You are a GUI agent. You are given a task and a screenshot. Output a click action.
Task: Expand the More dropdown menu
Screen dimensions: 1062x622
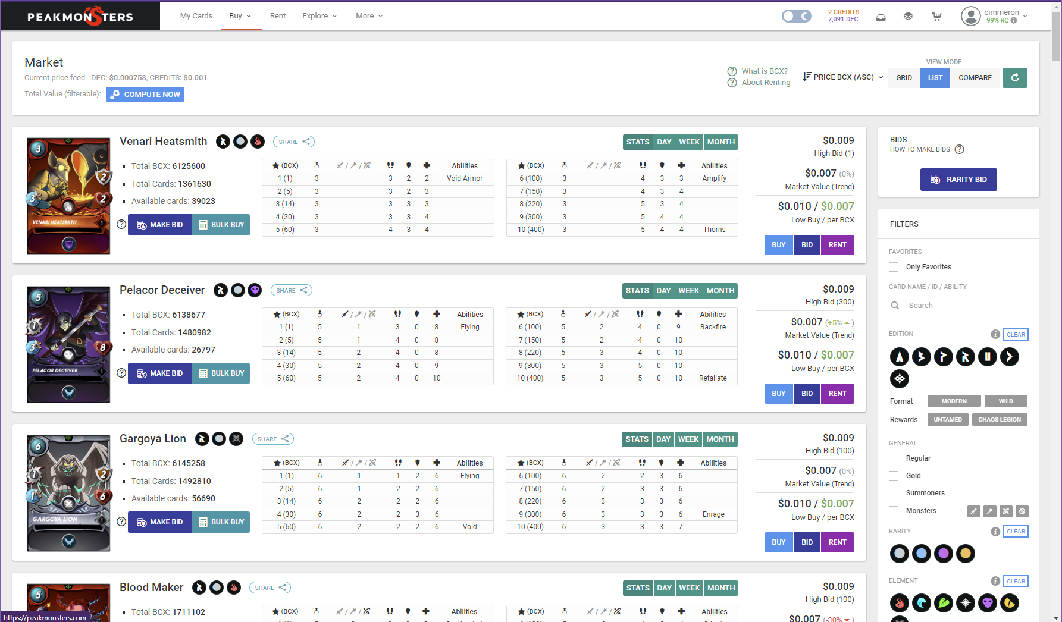[x=369, y=16]
